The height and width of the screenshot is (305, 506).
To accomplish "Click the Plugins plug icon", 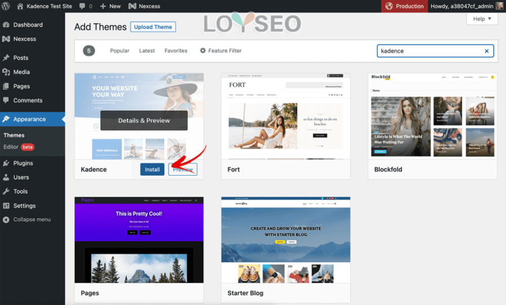I will coord(6,163).
